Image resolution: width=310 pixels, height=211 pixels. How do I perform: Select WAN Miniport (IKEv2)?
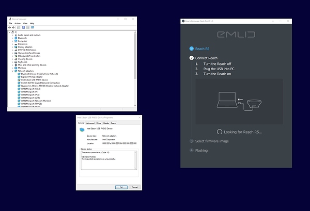pyautogui.click(x=30, y=89)
